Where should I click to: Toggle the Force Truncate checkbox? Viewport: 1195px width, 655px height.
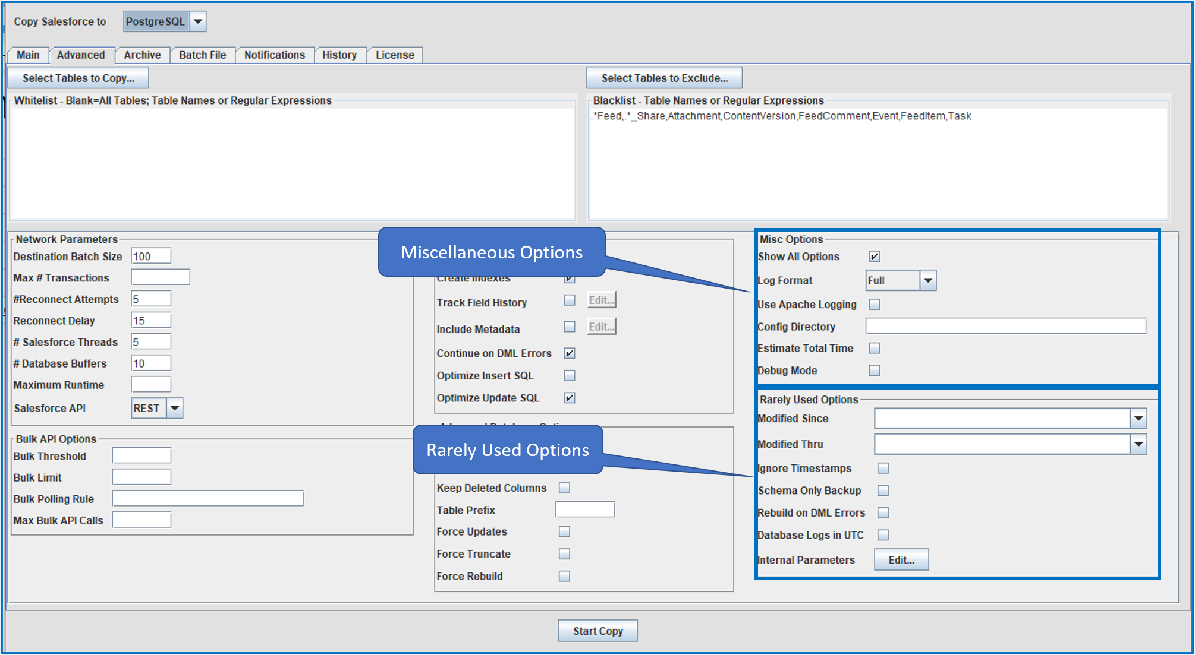point(564,553)
